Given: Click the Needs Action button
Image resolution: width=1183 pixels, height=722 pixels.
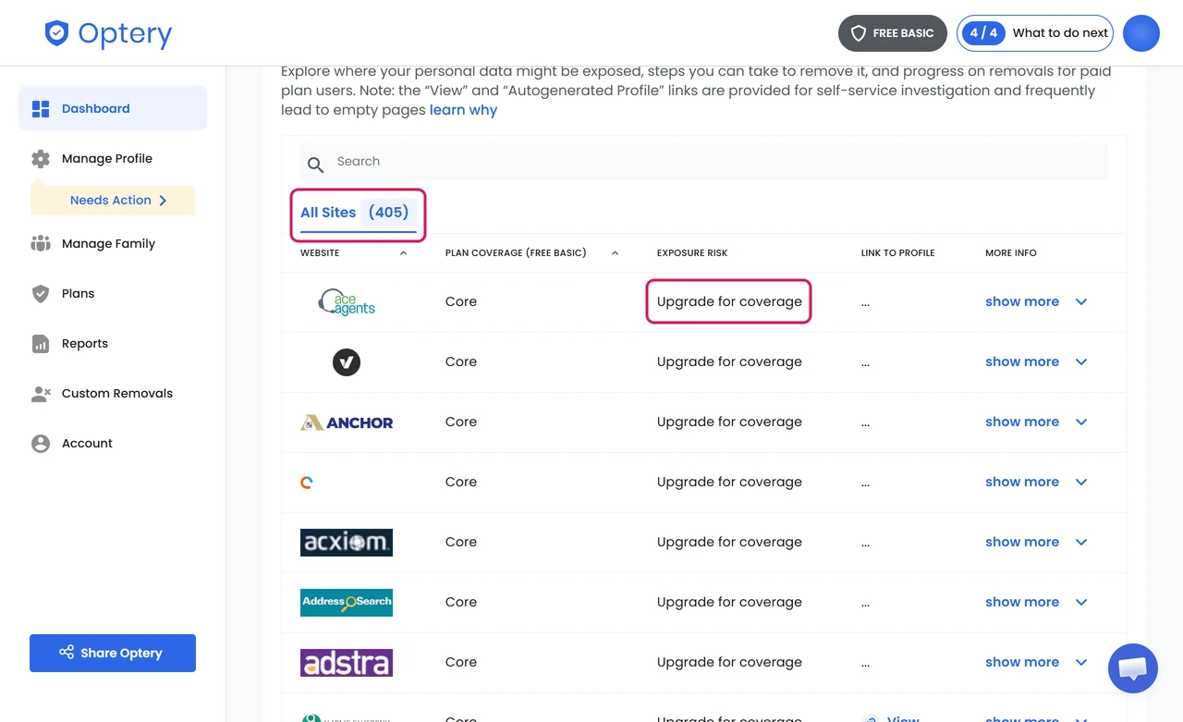Looking at the screenshot, I should pos(113,201).
